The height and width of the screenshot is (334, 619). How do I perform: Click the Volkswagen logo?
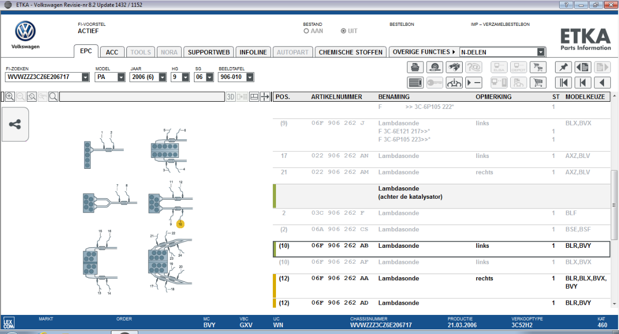[25, 31]
